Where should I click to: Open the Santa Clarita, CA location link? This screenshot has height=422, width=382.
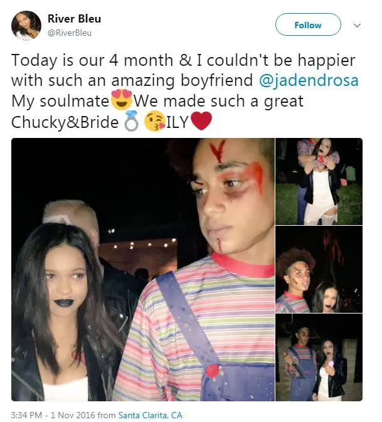tap(151, 415)
